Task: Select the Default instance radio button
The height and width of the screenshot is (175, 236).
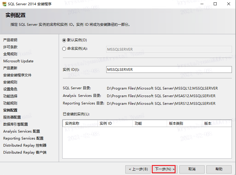Action: click(x=64, y=40)
